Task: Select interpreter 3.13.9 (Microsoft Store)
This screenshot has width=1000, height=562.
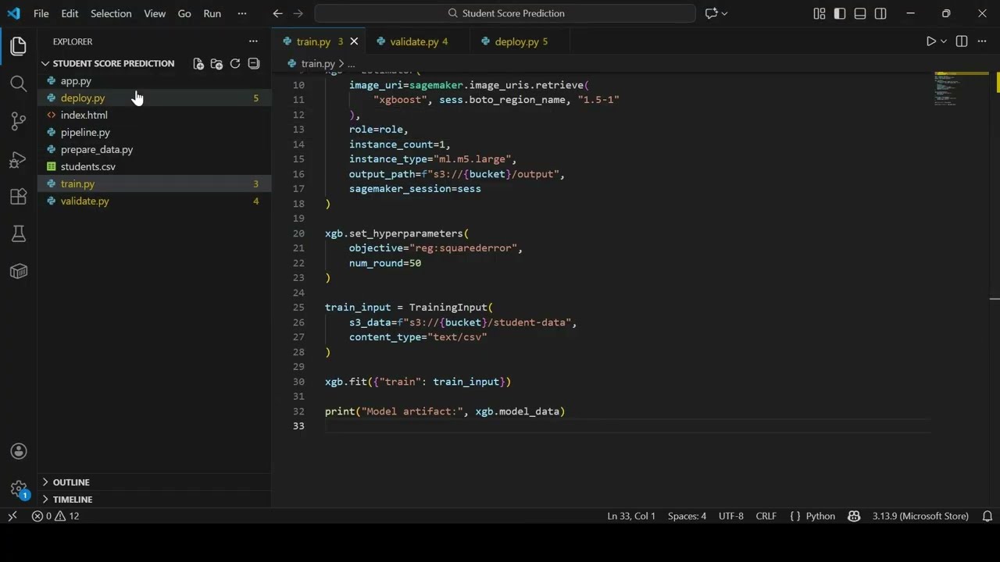Action: point(920,516)
